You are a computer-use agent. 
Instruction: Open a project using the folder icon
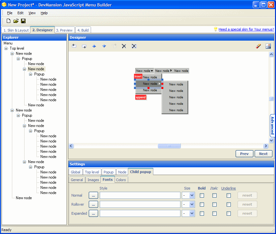(16, 21)
